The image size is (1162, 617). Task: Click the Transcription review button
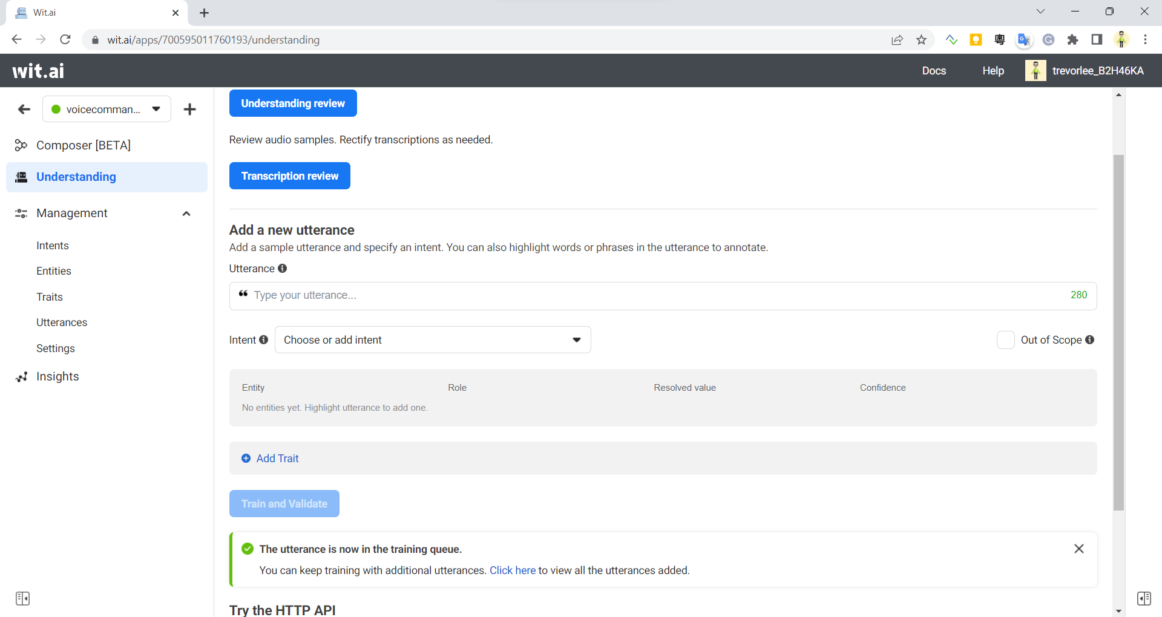pyautogui.click(x=290, y=176)
